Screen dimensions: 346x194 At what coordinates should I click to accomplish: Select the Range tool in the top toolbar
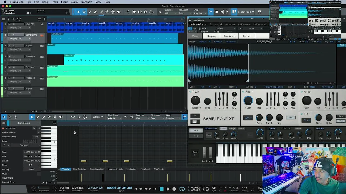point(84,12)
